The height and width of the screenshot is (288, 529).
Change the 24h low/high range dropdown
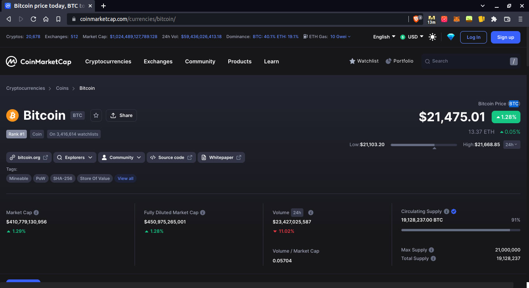(511, 145)
